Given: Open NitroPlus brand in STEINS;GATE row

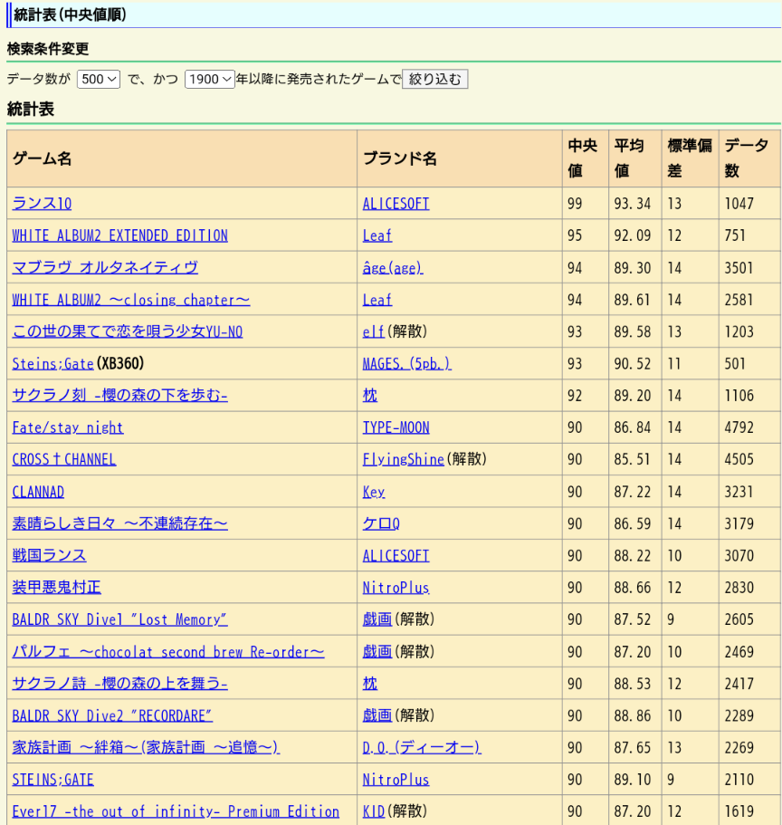Looking at the screenshot, I should pos(396,780).
